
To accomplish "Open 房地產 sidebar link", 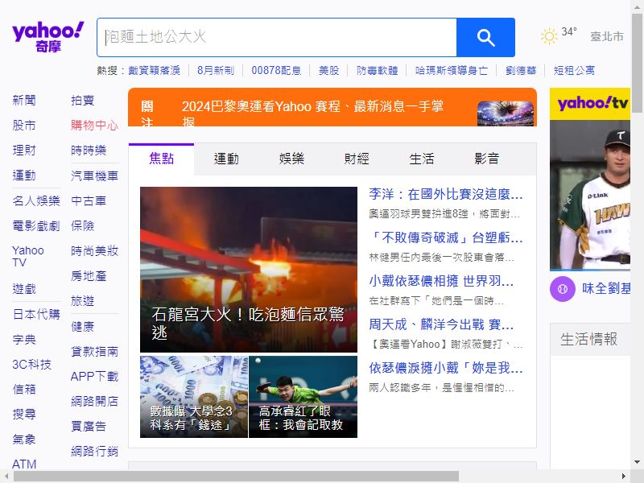I will click(x=89, y=276).
